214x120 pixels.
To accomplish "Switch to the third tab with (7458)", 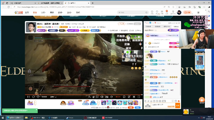I will [167, 26].
